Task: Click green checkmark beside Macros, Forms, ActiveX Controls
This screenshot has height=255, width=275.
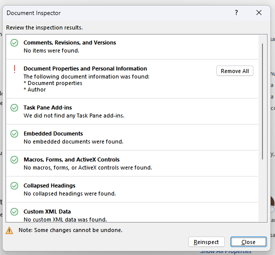Action: click(14, 159)
